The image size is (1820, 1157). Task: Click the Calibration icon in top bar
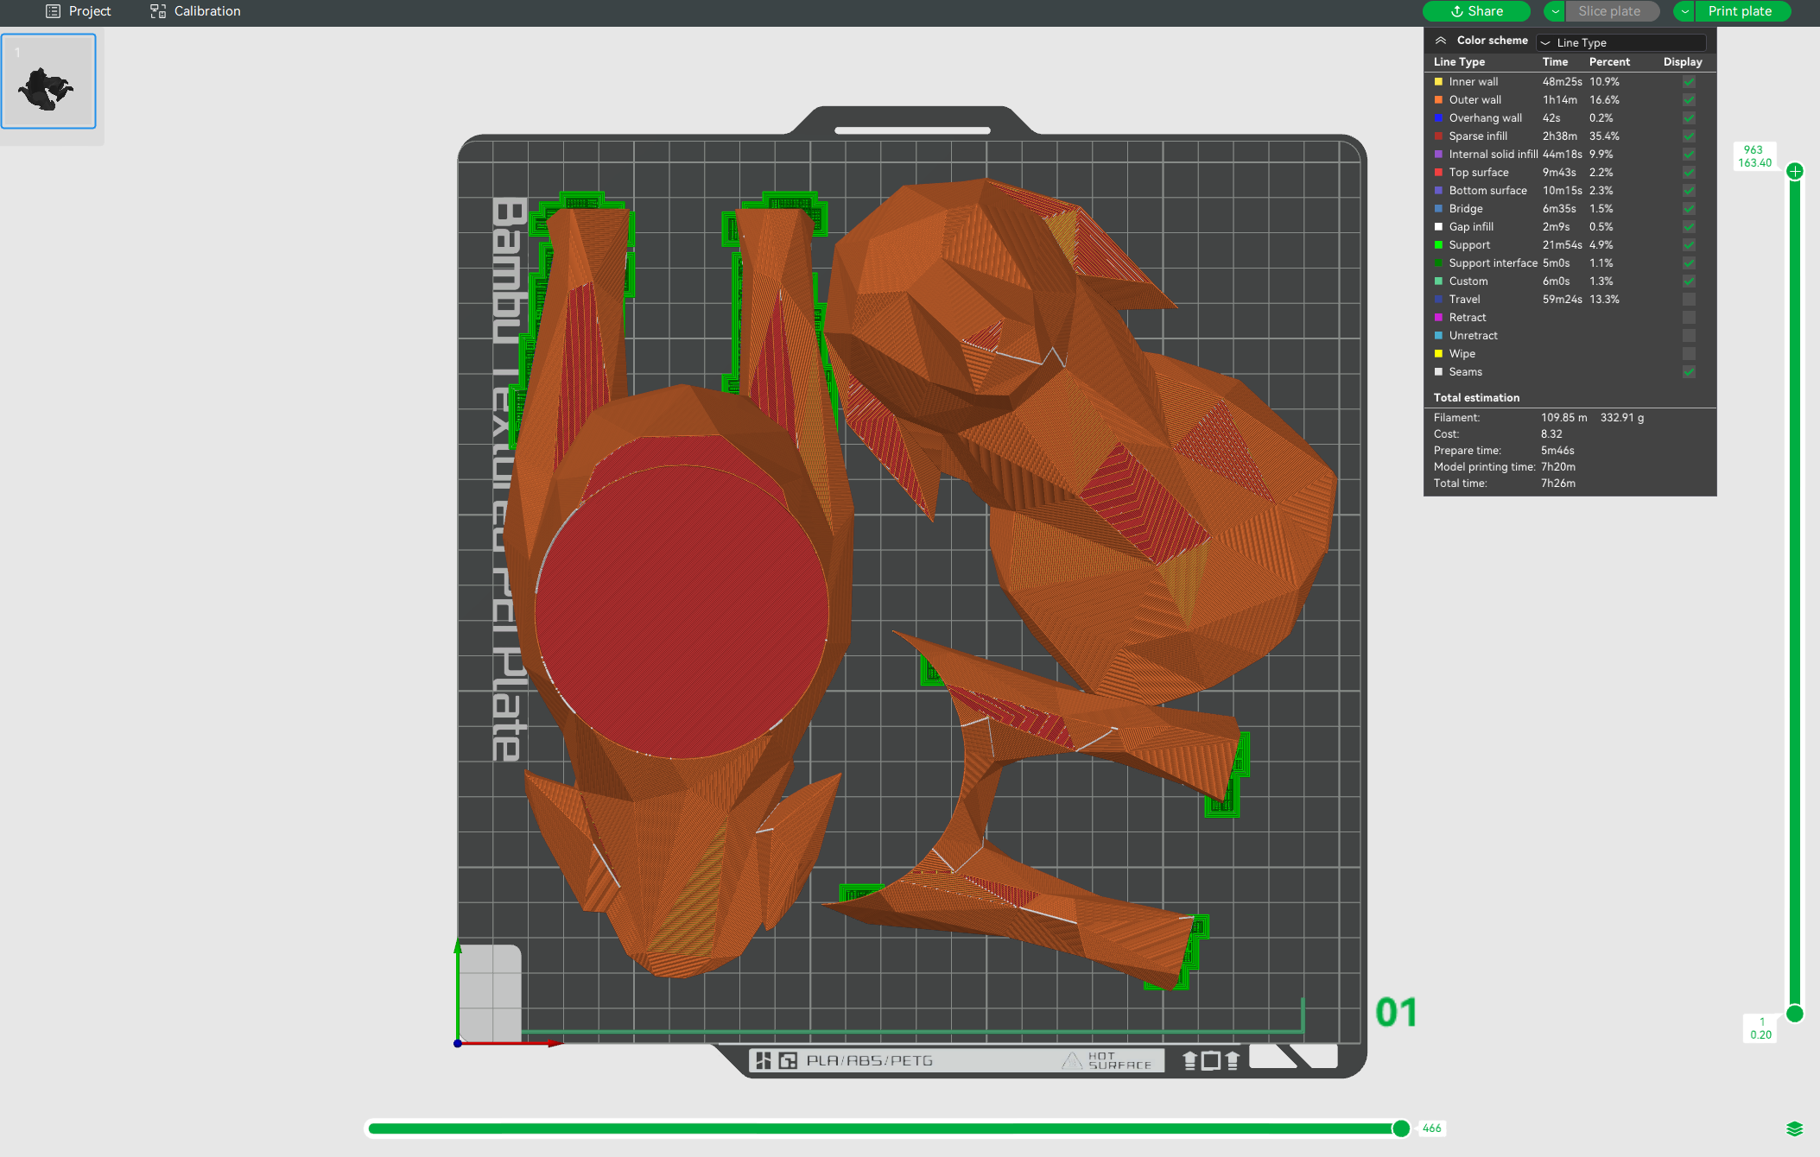point(157,11)
